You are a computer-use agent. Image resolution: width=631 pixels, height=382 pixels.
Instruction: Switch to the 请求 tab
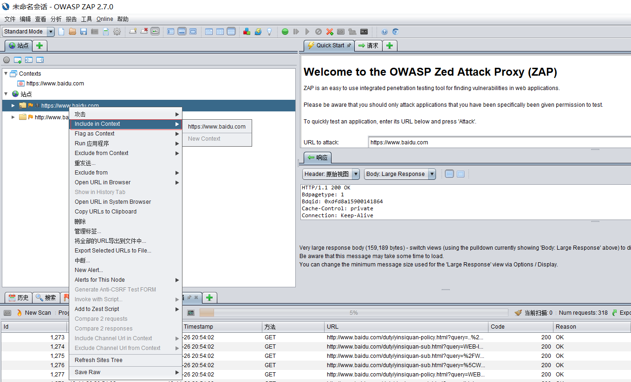click(368, 45)
